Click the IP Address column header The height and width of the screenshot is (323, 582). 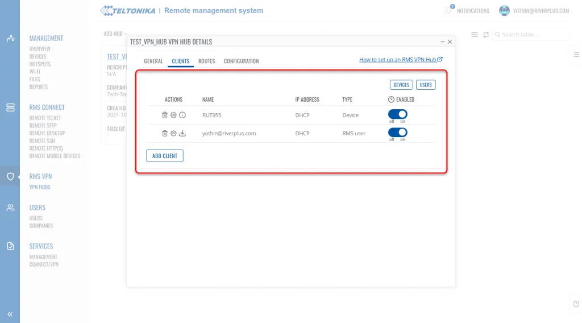pos(307,100)
